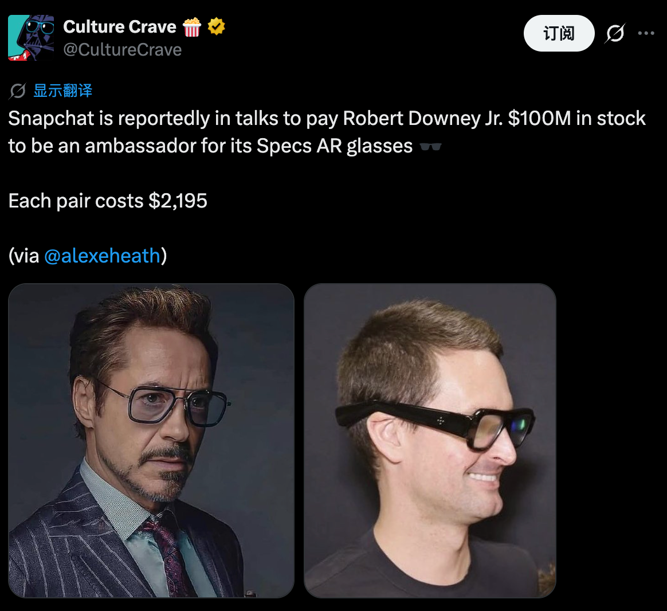Open the left photo of man in pinstripe suit
Viewport: 667px width, 611px height.
pyautogui.click(x=151, y=440)
